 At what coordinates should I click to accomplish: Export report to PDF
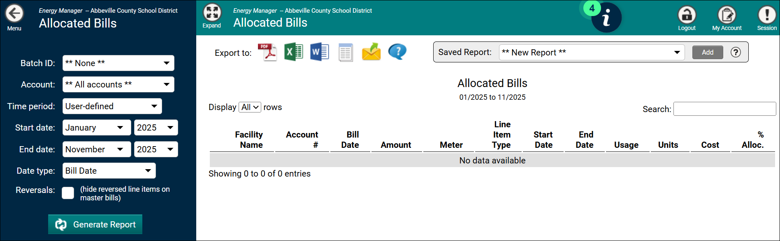[267, 53]
